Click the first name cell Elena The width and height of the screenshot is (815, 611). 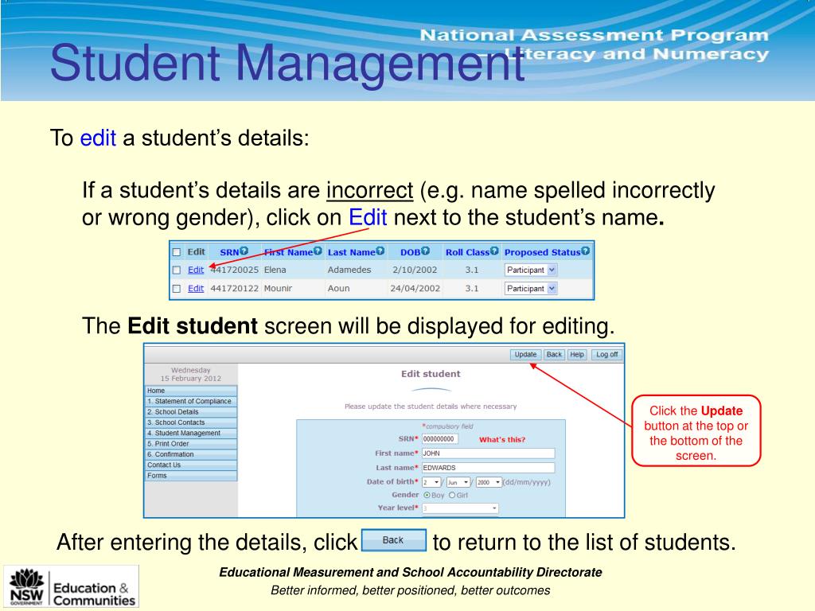point(275,270)
